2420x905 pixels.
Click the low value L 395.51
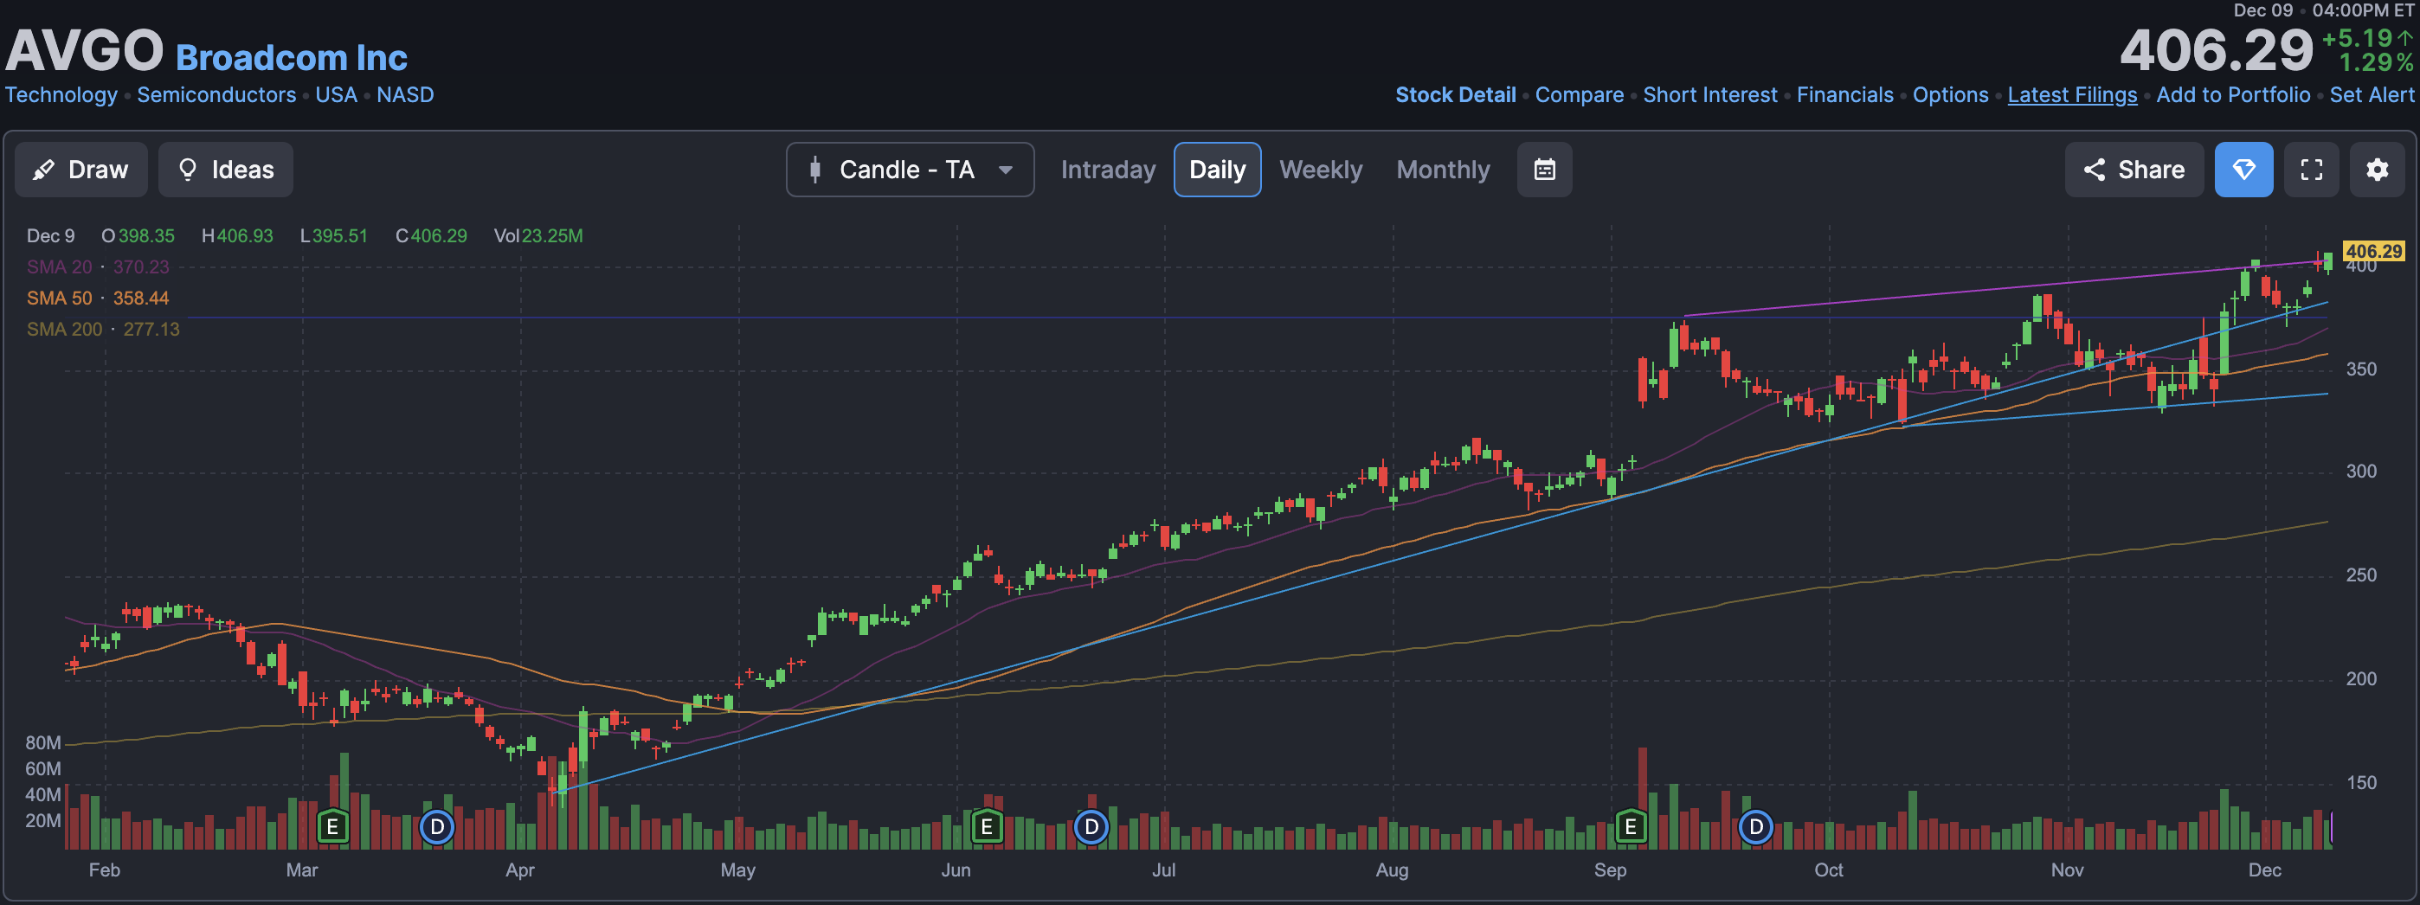(x=333, y=235)
